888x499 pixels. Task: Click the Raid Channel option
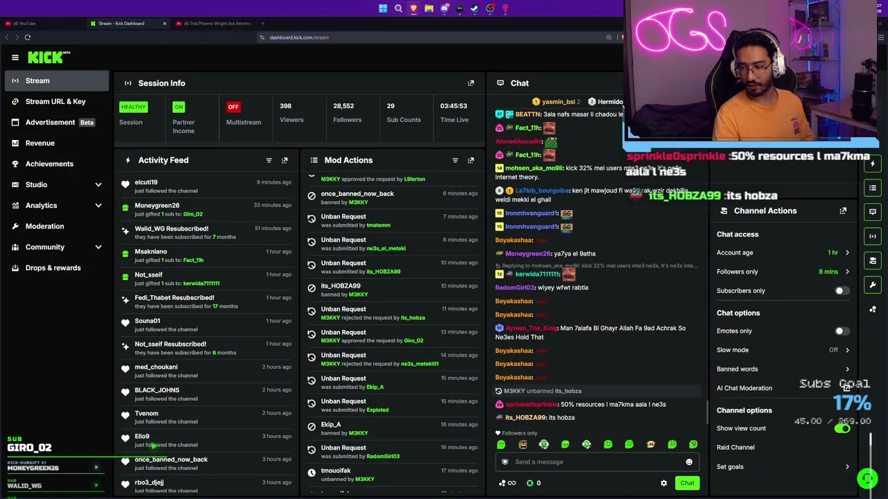click(735, 448)
